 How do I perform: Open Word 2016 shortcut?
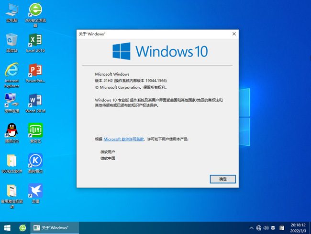click(x=35, y=104)
